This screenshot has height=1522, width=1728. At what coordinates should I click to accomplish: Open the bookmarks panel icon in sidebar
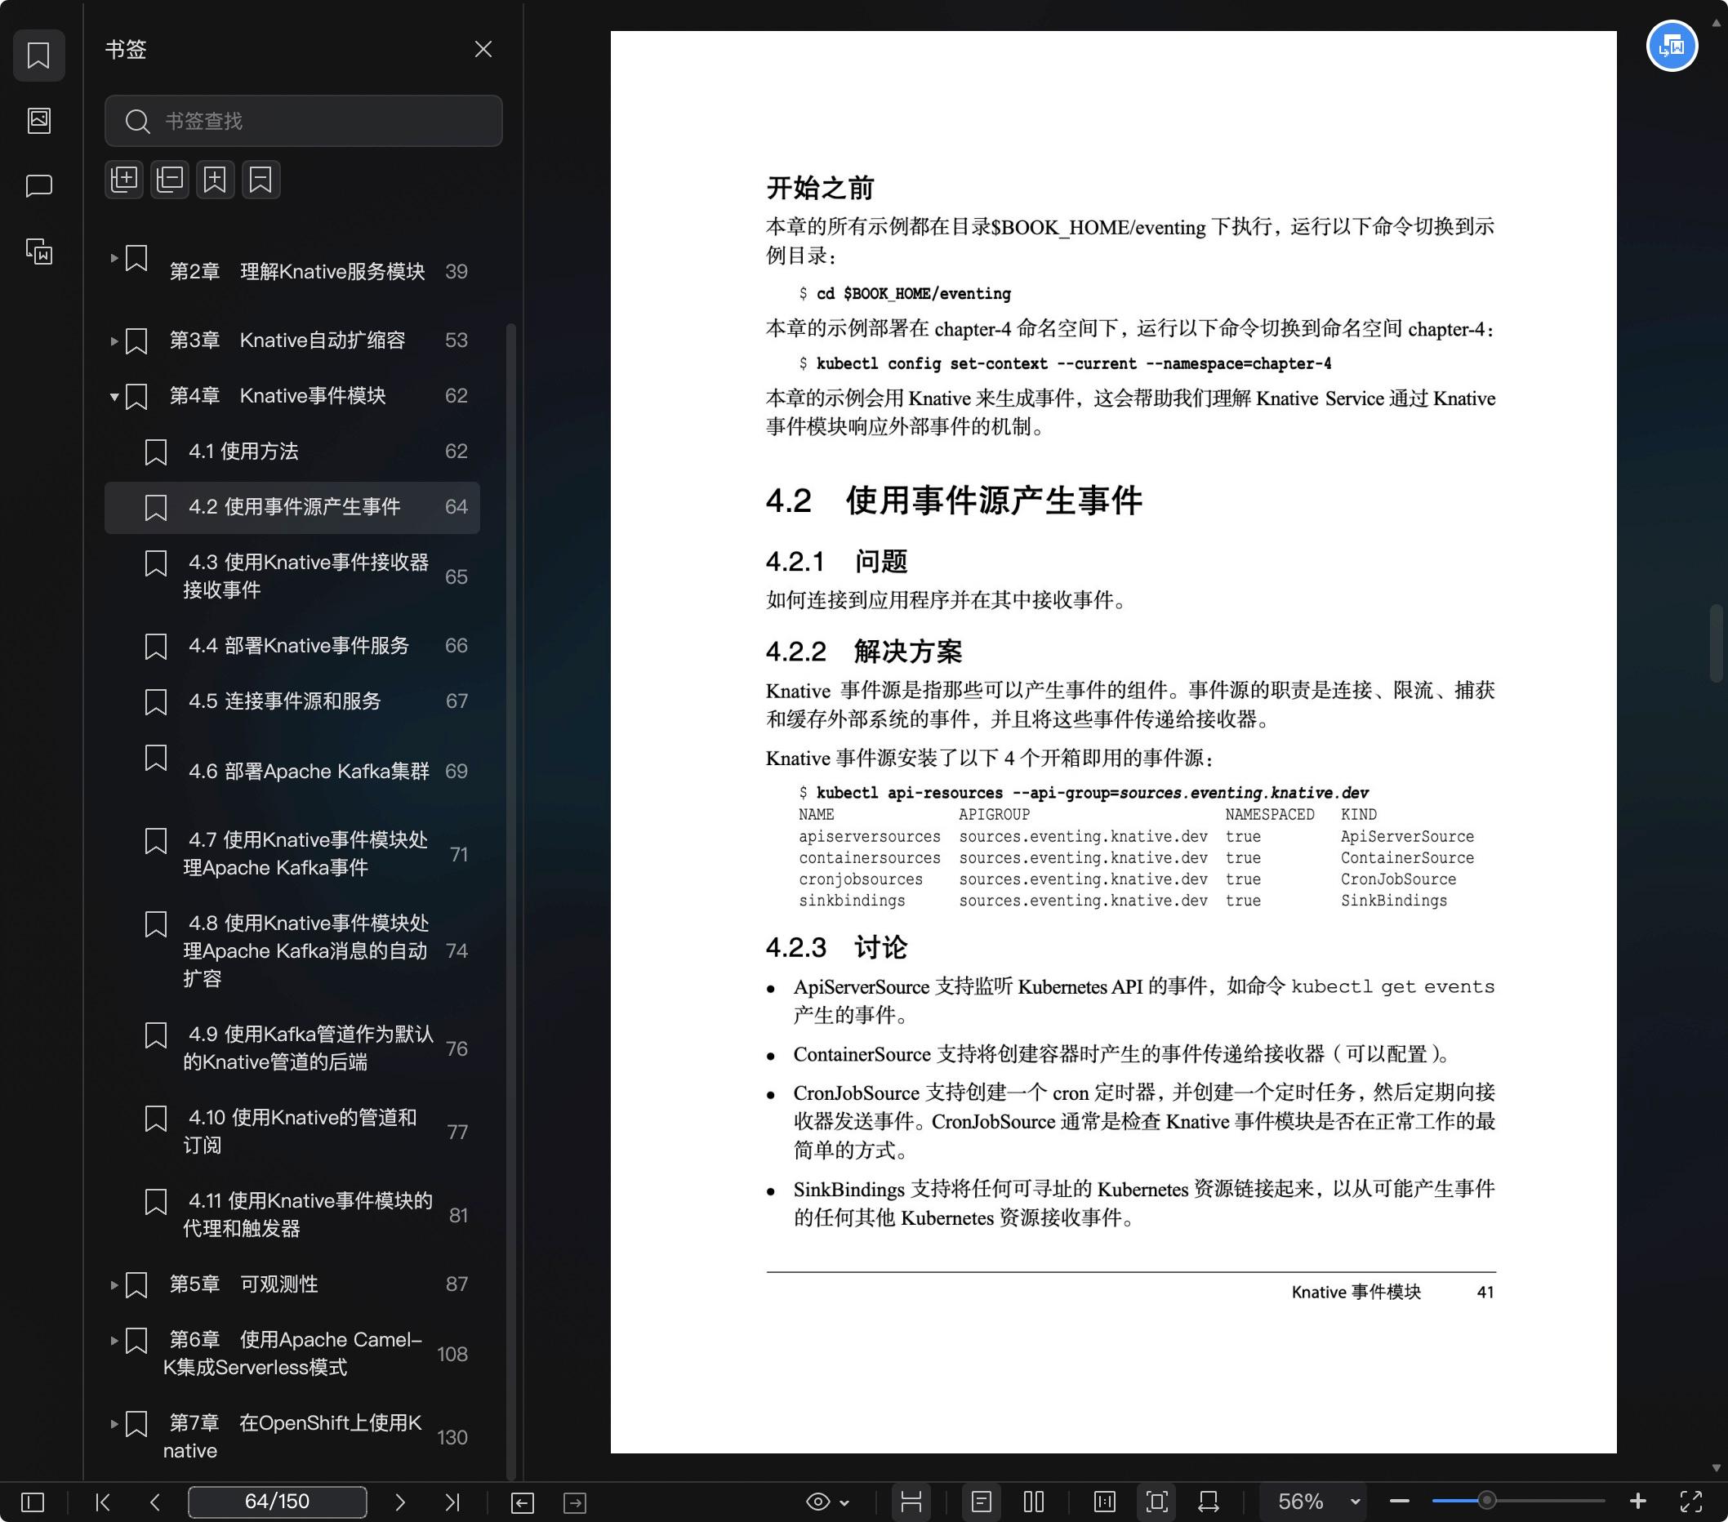coord(39,56)
